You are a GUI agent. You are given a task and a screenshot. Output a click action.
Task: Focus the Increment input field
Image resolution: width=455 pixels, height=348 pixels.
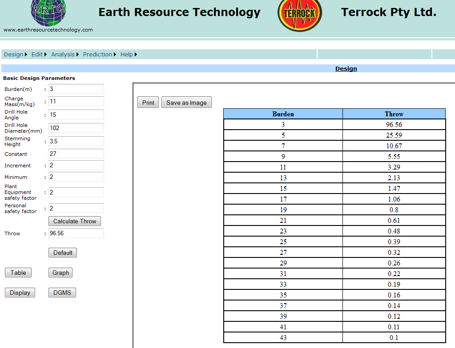pyautogui.click(x=76, y=165)
